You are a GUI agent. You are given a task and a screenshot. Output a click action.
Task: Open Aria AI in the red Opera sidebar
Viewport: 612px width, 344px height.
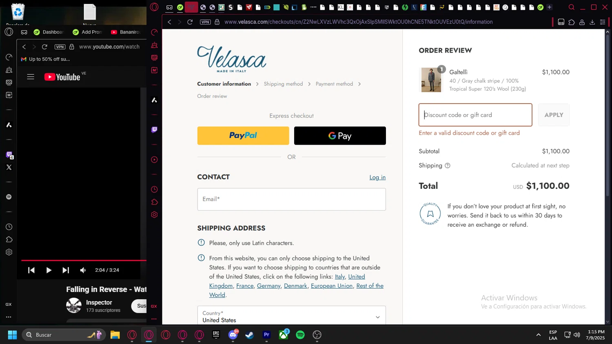tap(154, 100)
